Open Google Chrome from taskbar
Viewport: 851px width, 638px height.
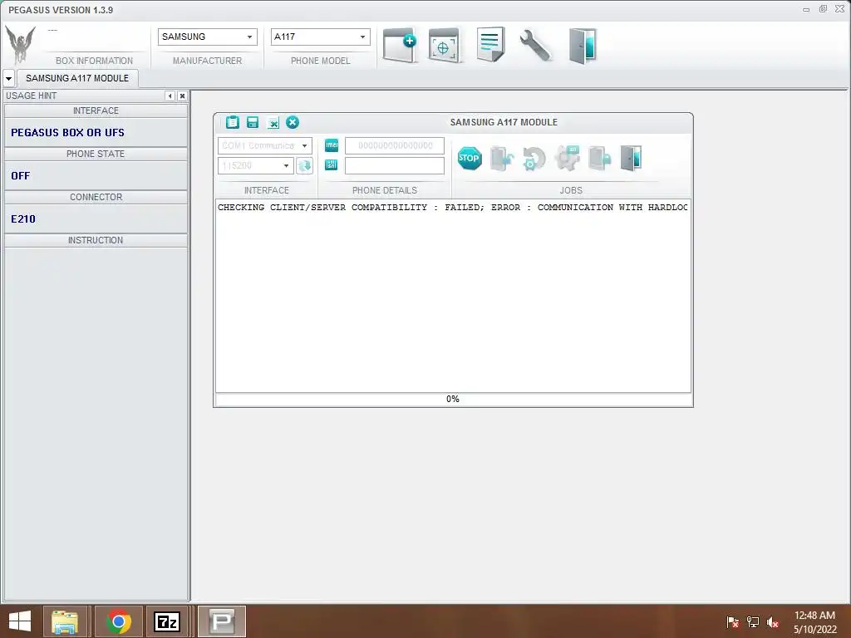(119, 621)
